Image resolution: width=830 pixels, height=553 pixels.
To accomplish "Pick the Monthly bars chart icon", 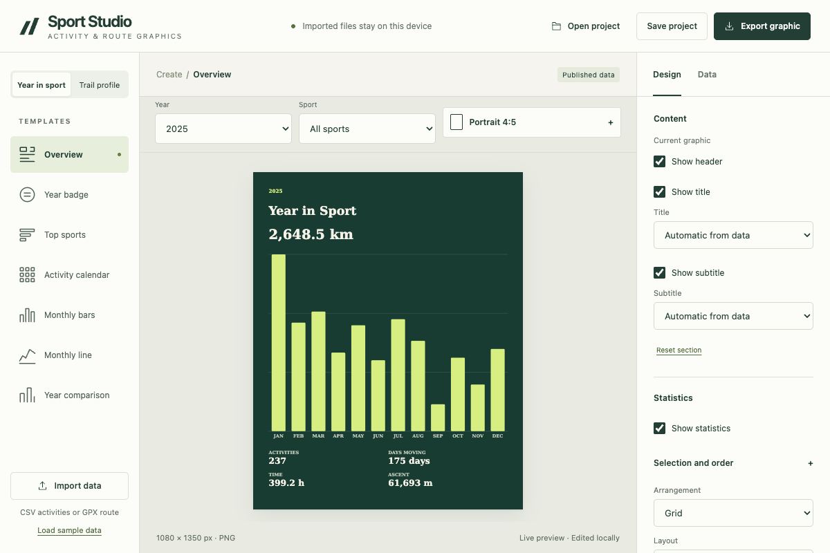I will (x=27, y=315).
